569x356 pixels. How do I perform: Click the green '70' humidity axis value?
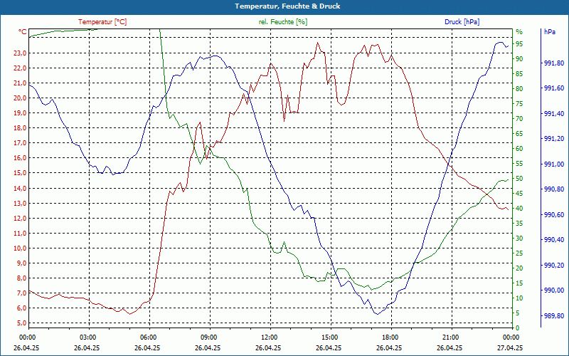click(x=519, y=119)
